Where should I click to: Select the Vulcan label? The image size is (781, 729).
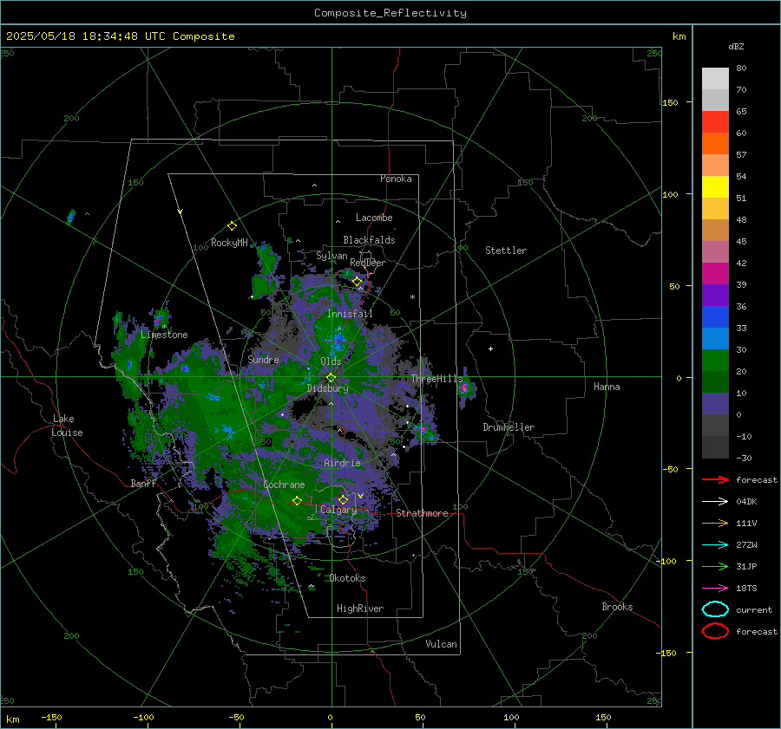coord(441,644)
